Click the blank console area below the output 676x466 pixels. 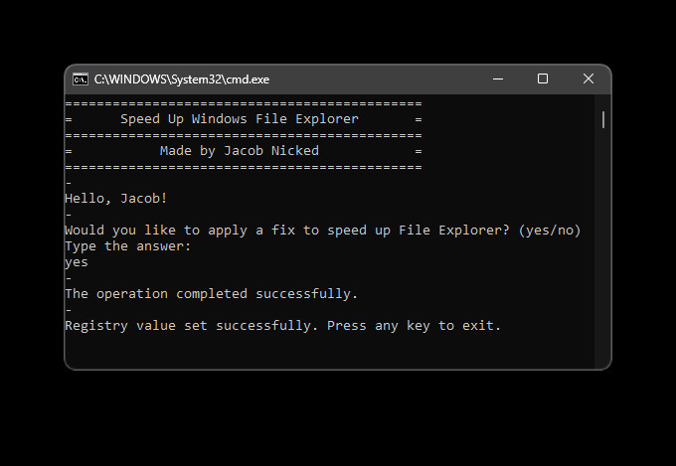point(328,350)
